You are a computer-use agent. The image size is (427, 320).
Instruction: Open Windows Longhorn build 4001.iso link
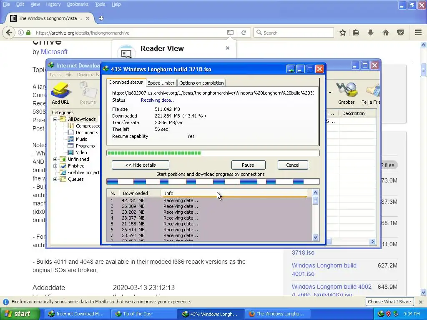click(324, 270)
